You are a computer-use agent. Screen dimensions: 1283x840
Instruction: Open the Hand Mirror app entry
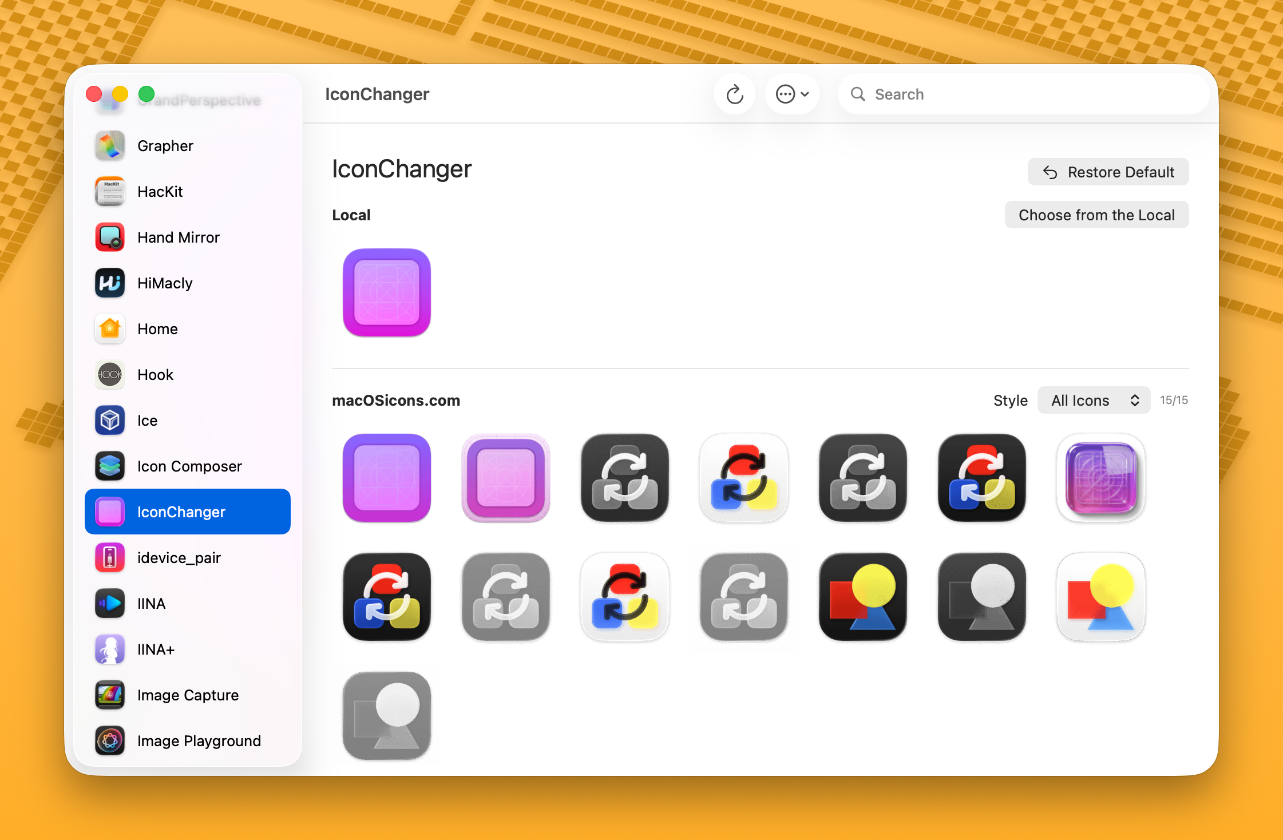178,237
